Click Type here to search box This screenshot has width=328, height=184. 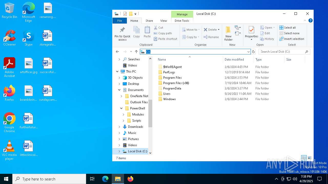[49, 179]
